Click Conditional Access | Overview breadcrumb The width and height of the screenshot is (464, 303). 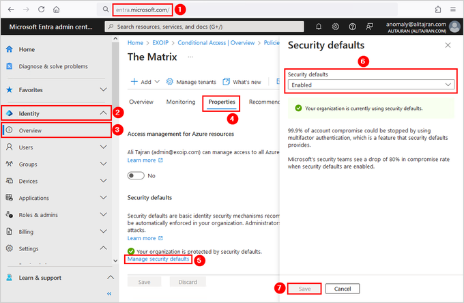click(x=216, y=42)
